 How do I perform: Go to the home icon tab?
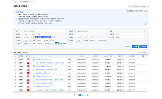[16, 2]
